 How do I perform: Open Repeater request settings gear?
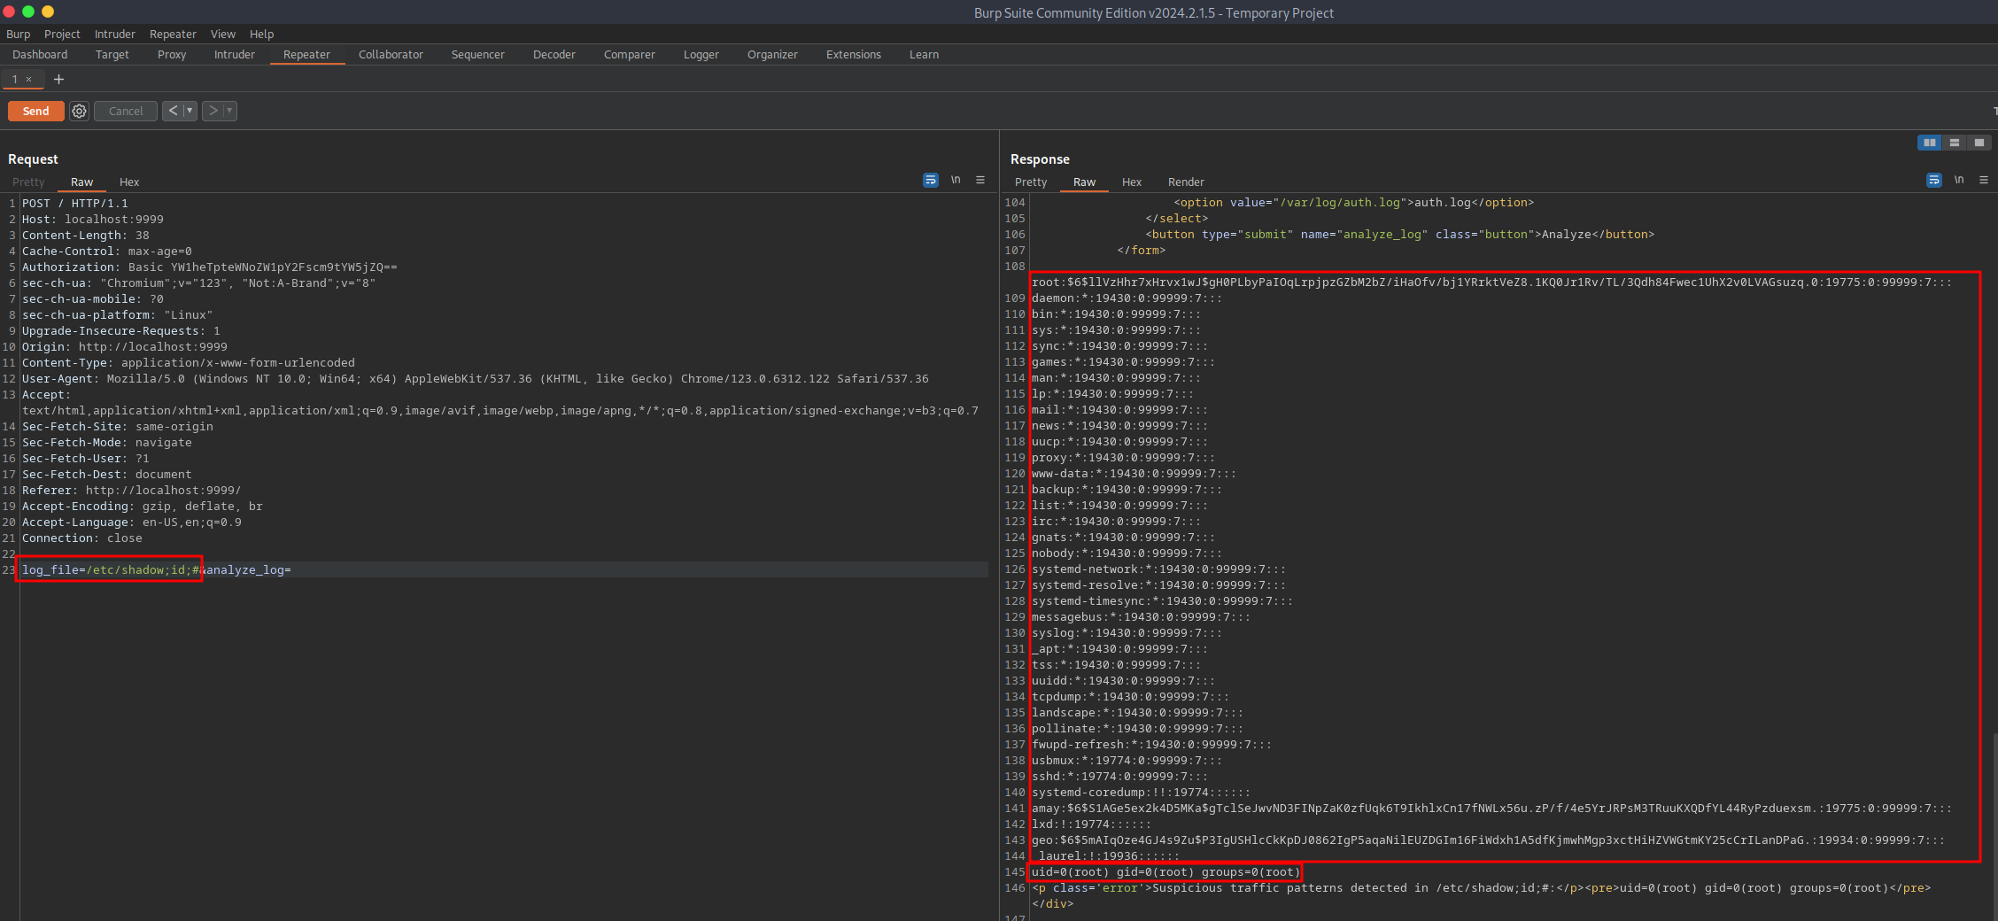pyautogui.click(x=80, y=111)
